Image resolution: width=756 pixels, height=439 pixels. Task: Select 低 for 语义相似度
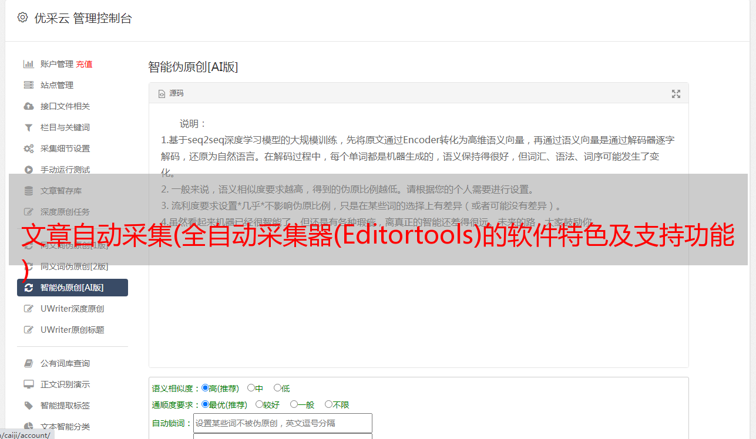(277, 388)
